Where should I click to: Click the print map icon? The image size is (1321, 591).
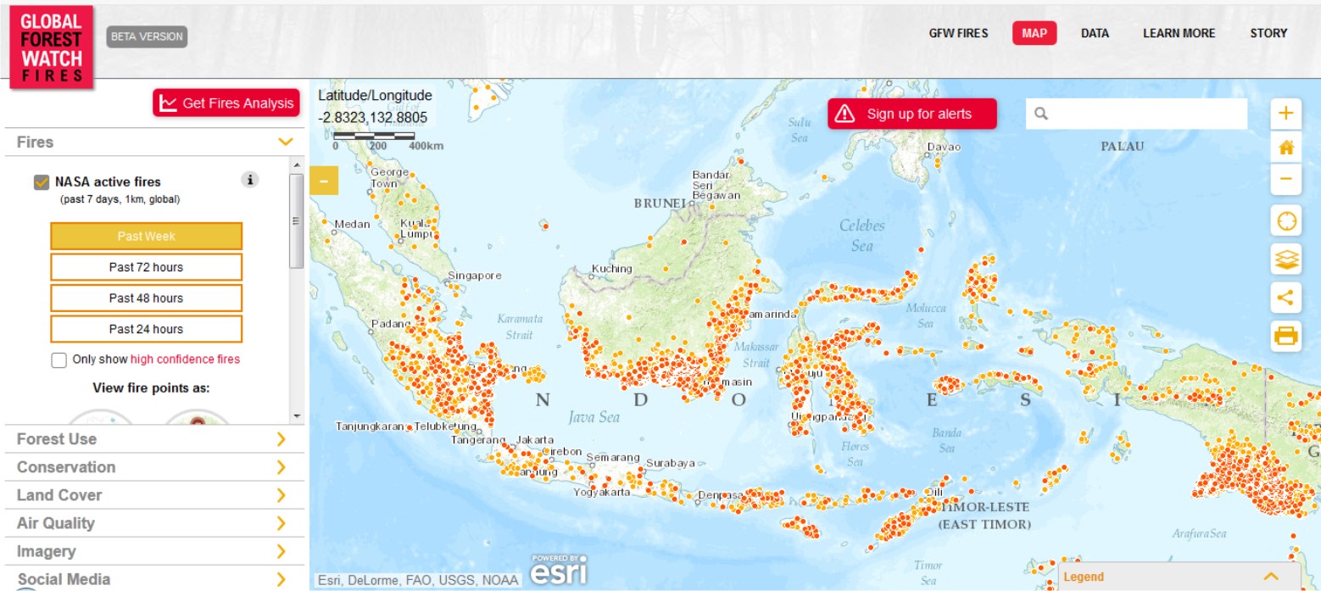click(x=1285, y=336)
